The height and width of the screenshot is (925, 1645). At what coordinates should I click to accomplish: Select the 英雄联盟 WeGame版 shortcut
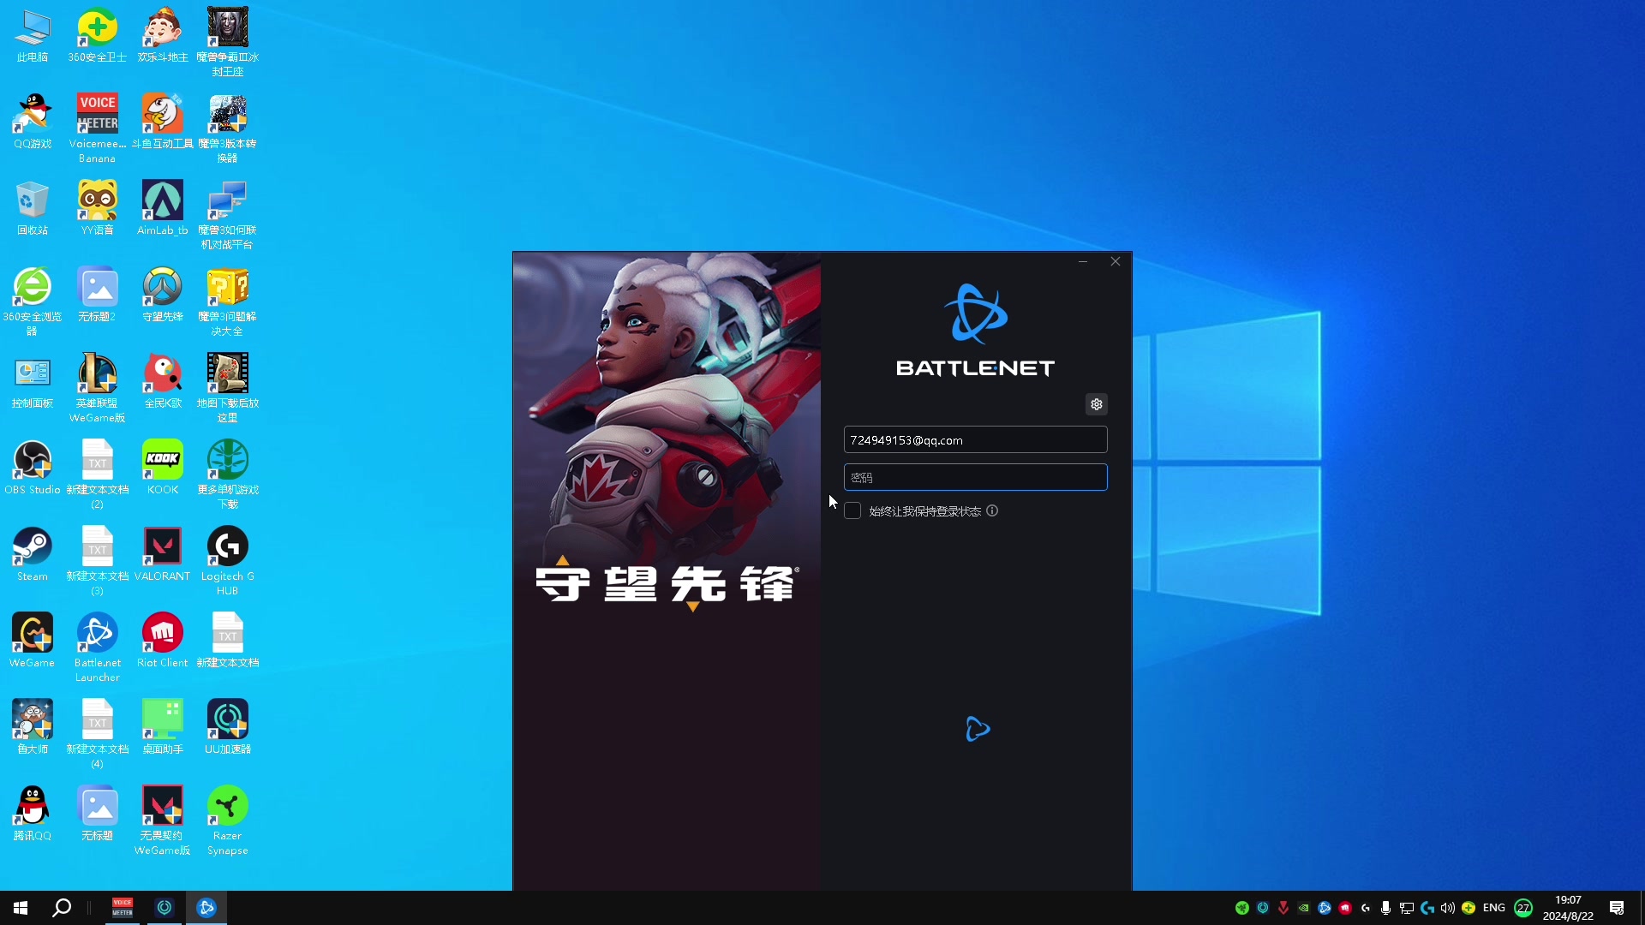tap(98, 388)
